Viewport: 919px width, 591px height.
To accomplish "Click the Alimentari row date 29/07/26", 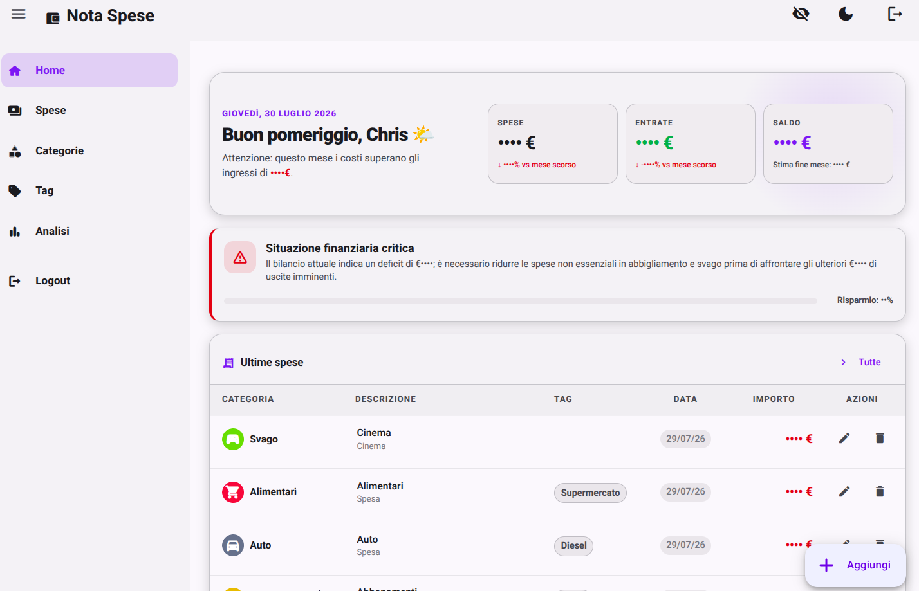I will tap(685, 492).
